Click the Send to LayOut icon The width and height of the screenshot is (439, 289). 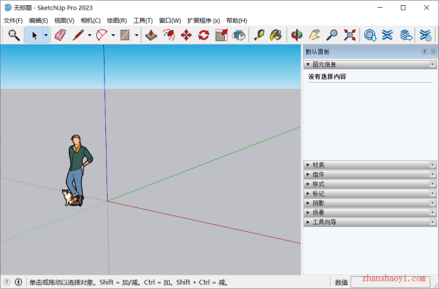(406, 35)
